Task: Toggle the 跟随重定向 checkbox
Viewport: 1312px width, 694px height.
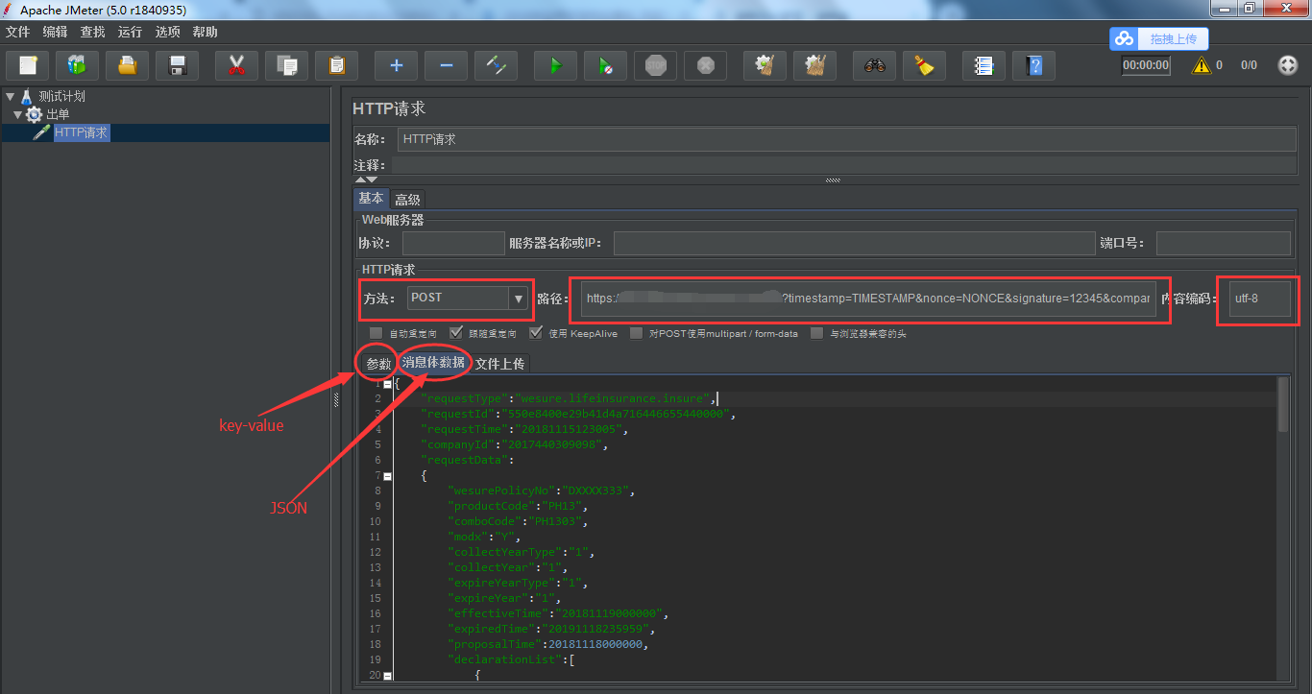Action: pyautogui.click(x=455, y=333)
